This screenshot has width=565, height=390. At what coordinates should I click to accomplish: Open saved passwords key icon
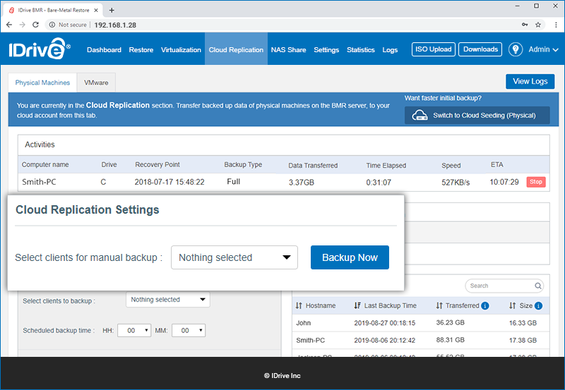coord(525,25)
